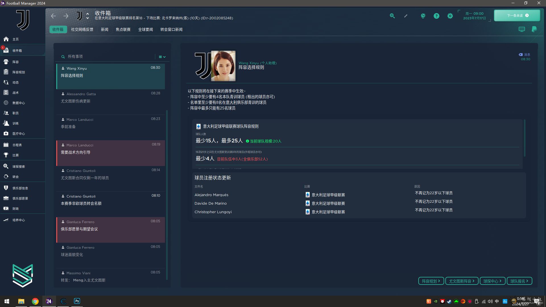The height and width of the screenshot is (307, 546).
Task: Click the back navigation arrow
Action: tap(53, 16)
